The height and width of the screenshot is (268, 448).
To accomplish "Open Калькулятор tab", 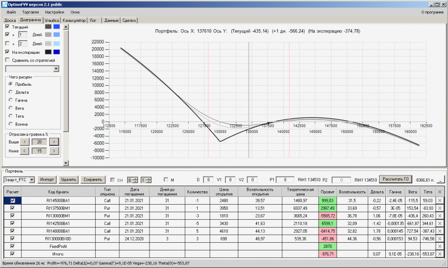I will coord(74,20).
